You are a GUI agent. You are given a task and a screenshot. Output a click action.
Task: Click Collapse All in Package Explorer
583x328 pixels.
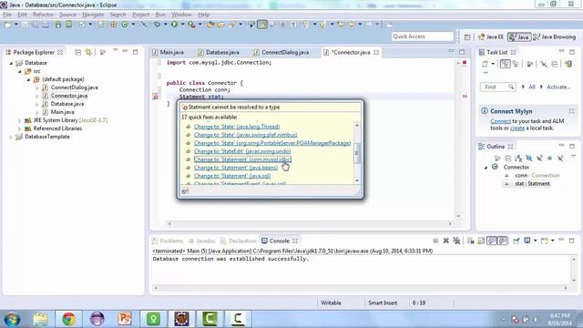(x=78, y=52)
